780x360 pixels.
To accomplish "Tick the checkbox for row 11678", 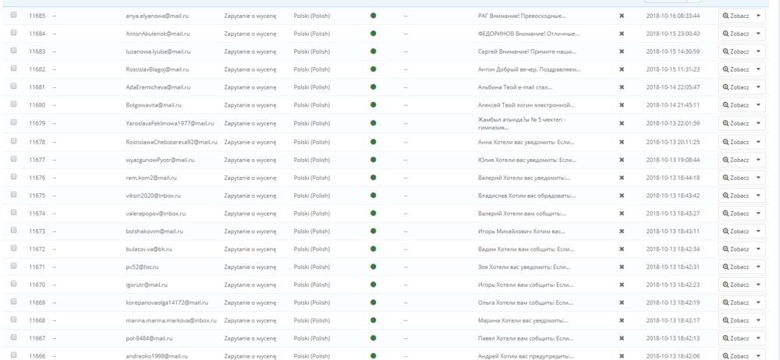I will [14, 141].
